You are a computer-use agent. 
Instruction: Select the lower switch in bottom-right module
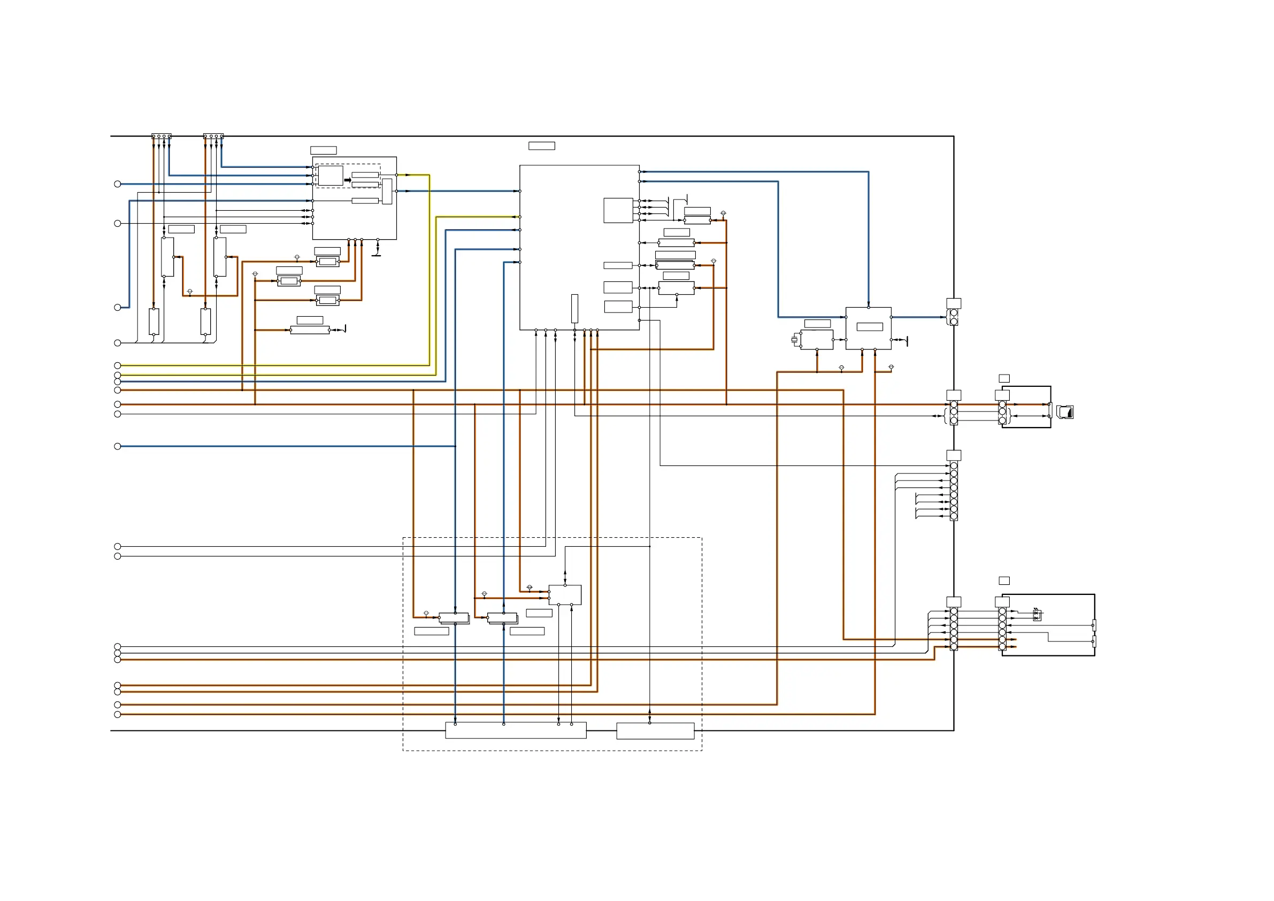pyautogui.click(x=1094, y=642)
